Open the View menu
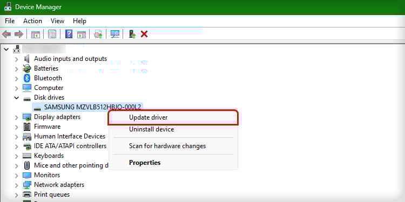Viewport: 405px width, 202px height. tap(57, 21)
